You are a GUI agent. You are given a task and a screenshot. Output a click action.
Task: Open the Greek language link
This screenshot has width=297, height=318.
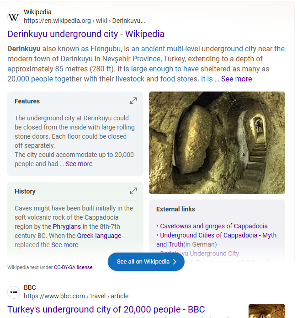(x=99, y=236)
